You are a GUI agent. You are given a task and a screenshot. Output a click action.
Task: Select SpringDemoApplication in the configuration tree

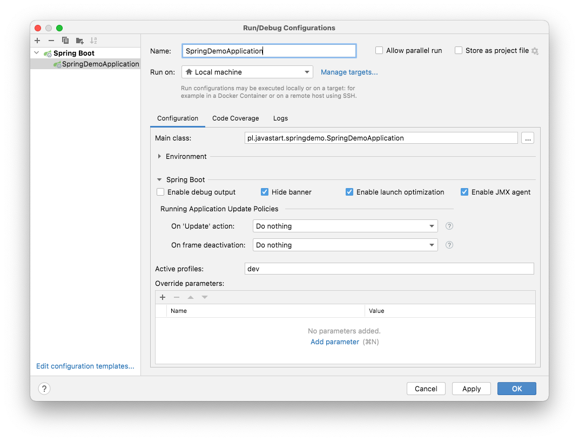click(85, 64)
